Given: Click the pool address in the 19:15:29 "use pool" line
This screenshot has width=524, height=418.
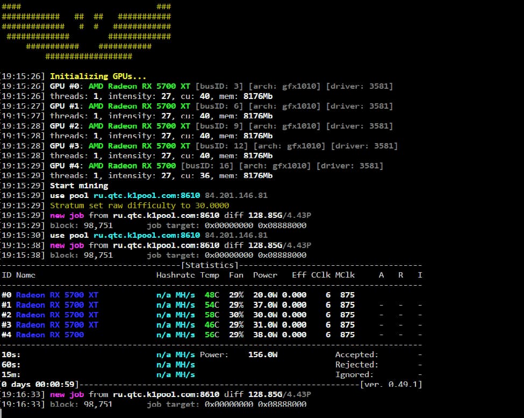Looking at the screenshot, I should (147, 196).
